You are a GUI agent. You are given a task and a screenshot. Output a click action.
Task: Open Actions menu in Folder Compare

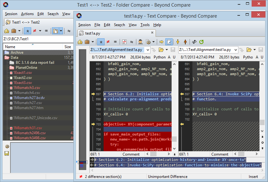pyautogui.click(x=27, y=14)
